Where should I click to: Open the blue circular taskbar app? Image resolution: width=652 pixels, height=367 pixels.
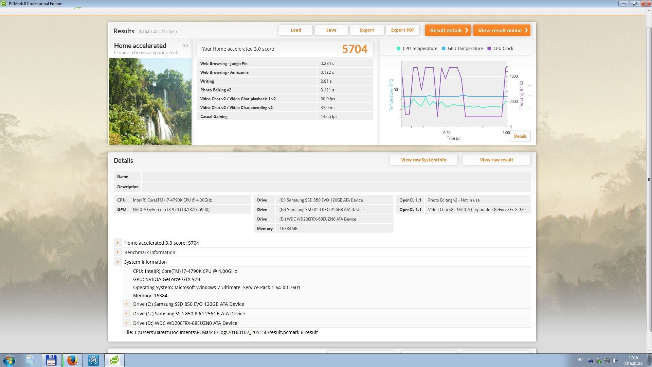(x=93, y=360)
